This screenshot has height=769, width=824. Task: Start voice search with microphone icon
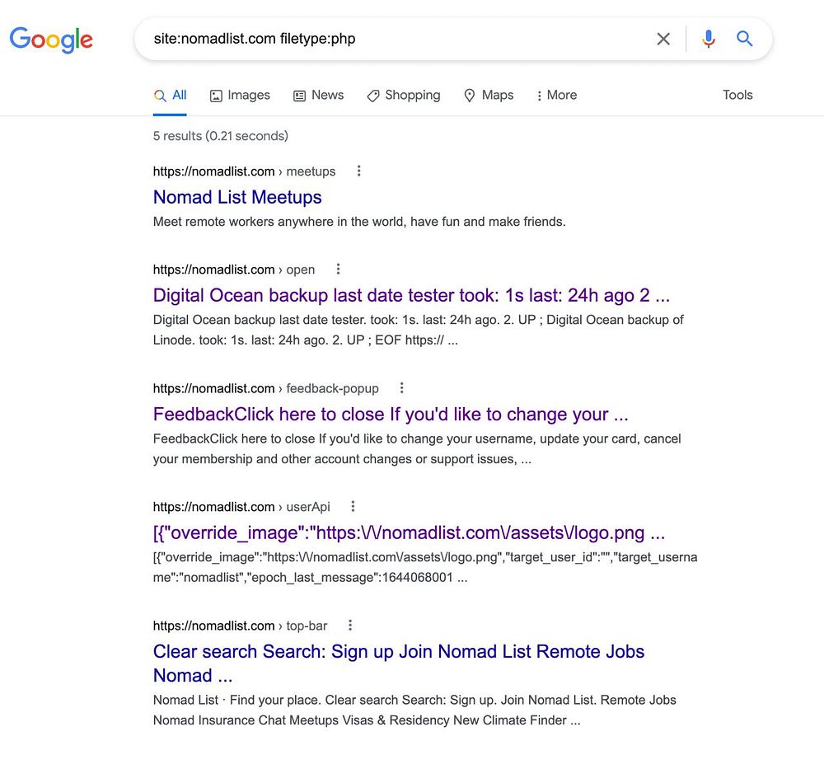708,39
